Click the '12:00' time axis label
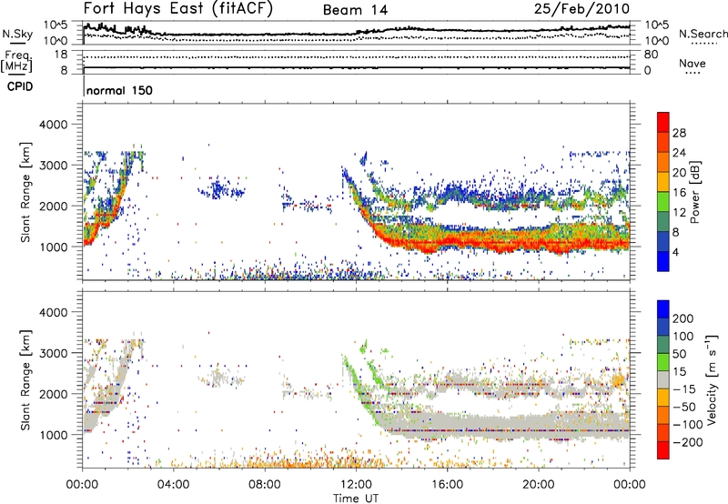The height and width of the screenshot is (504, 728). (x=356, y=485)
